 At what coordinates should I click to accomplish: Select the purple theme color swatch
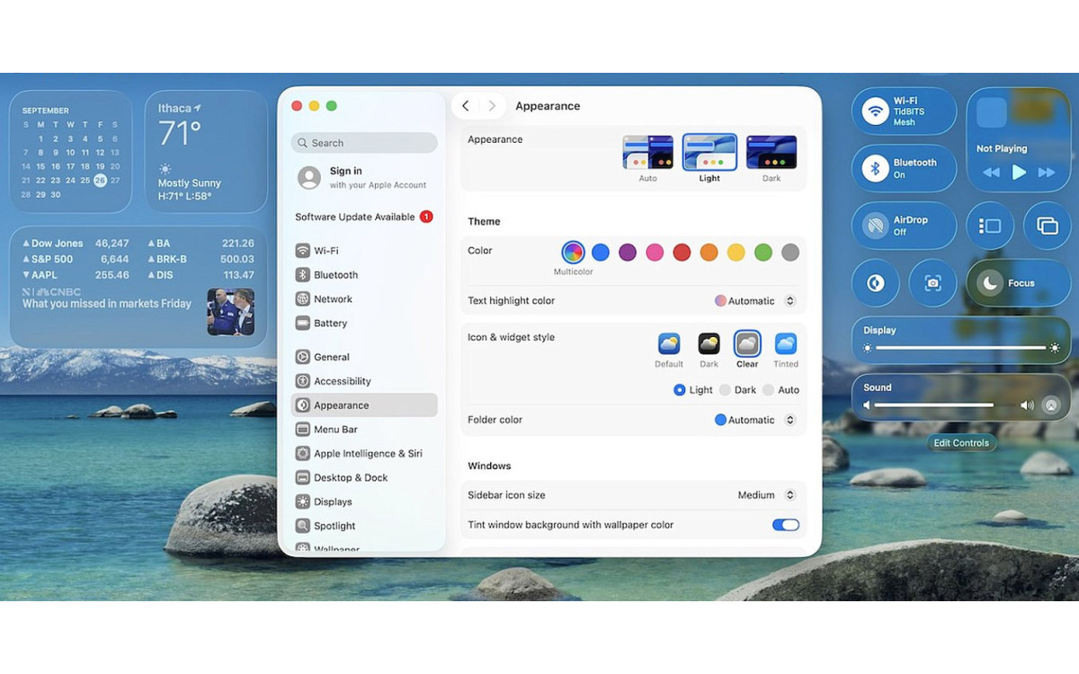tap(627, 253)
